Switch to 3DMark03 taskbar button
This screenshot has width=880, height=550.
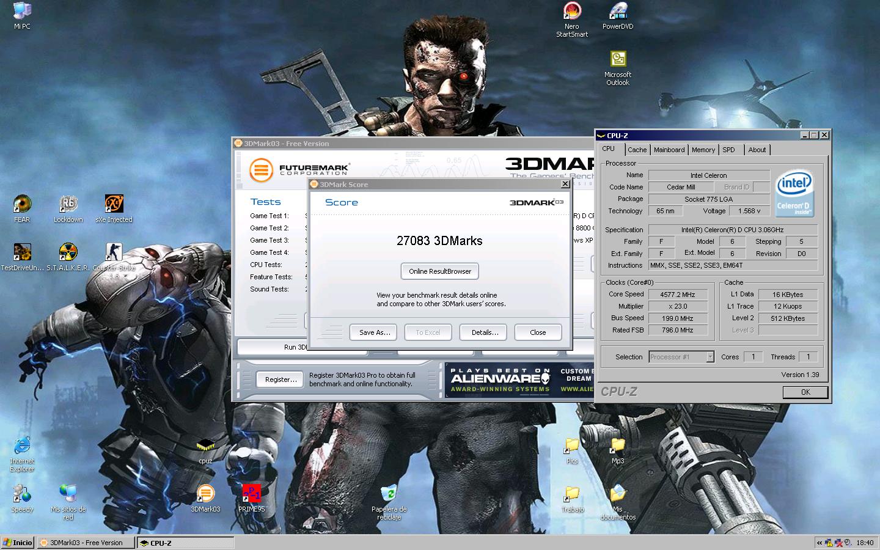86,543
